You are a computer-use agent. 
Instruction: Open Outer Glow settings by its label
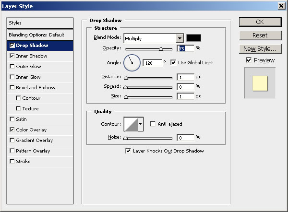28,67
